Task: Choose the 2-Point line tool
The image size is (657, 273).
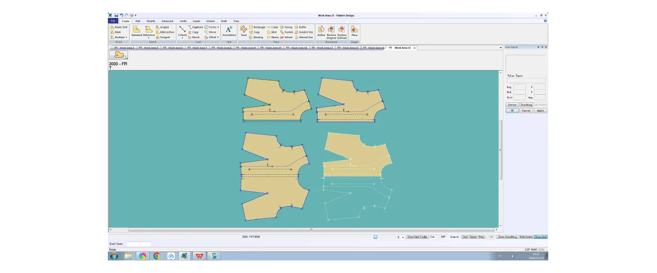Action: [182, 31]
